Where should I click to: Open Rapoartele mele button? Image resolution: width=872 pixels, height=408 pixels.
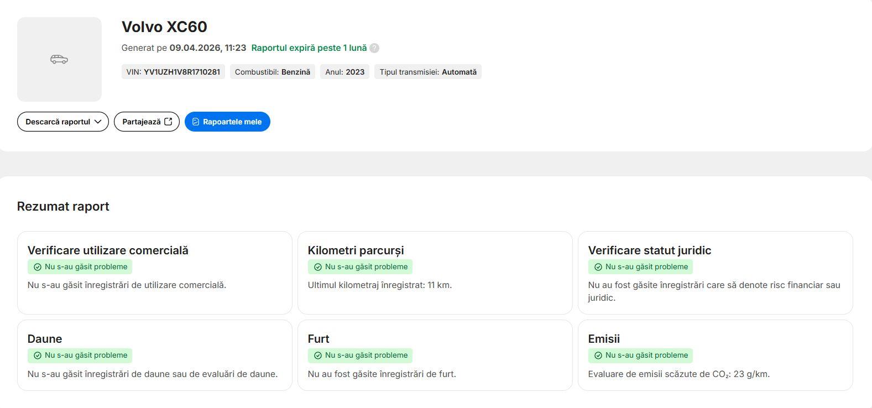point(227,122)
